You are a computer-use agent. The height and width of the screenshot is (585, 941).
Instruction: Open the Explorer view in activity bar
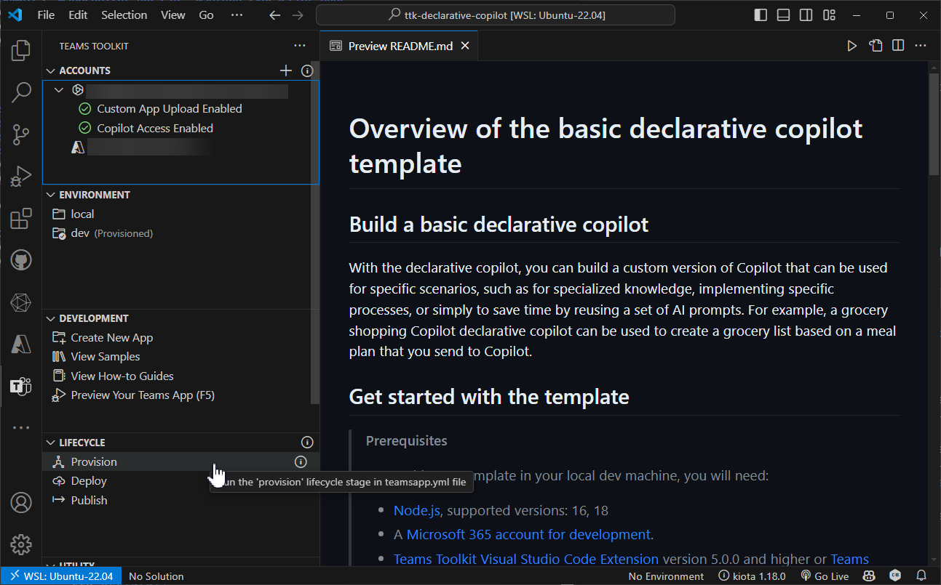click(x=21, y=51)
